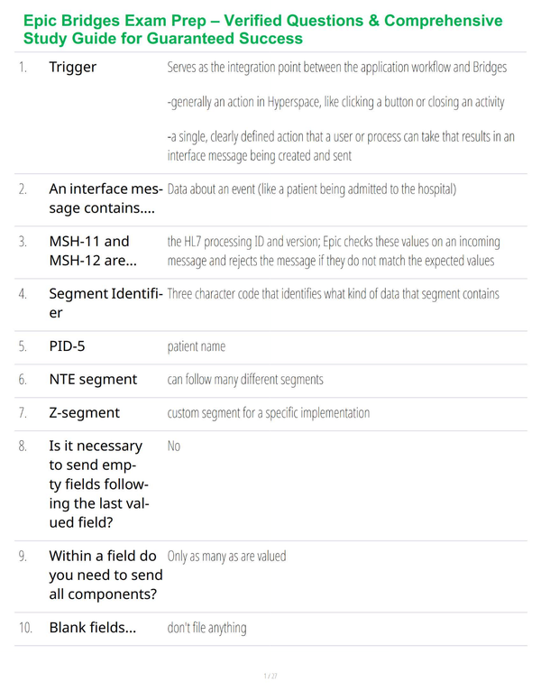The width and height of the screenshot is (541, 700).
Task: Click the 'NTE segment' term
Action: click(x=93, y=380)
